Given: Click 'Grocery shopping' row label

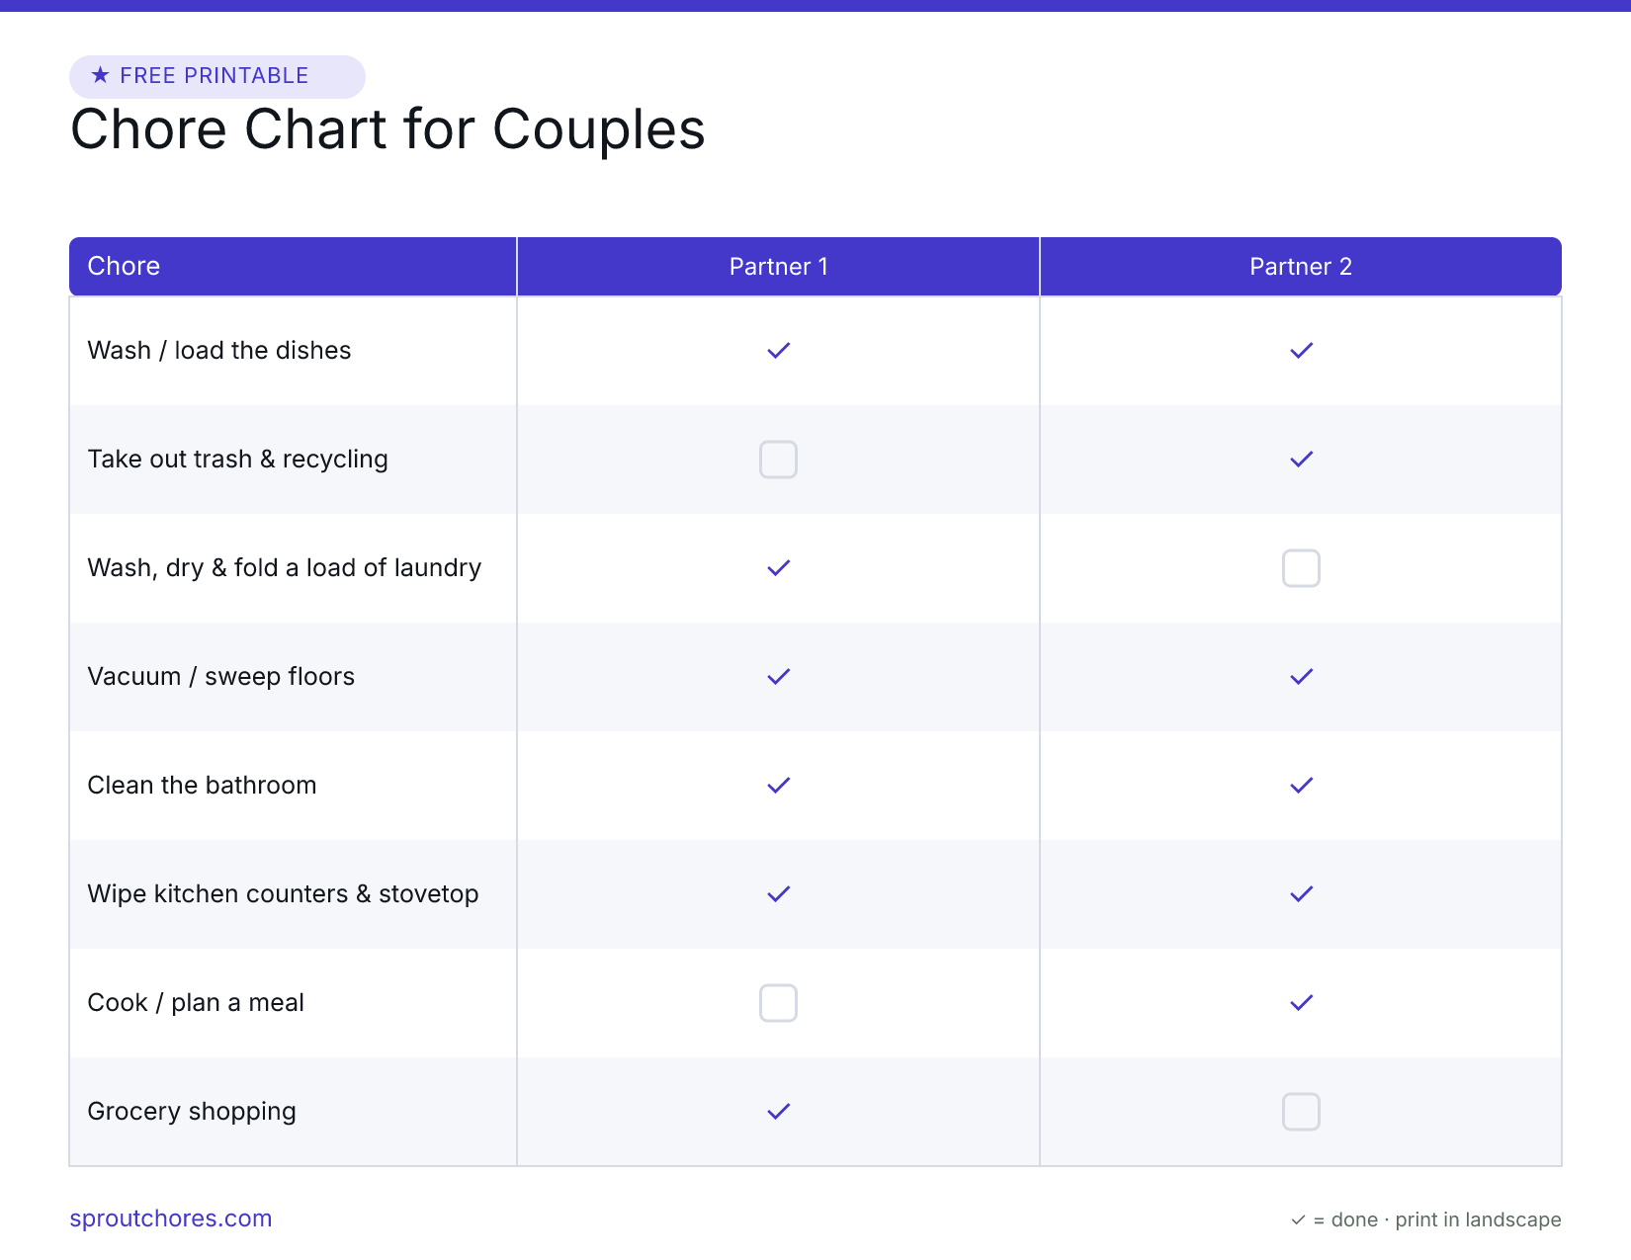Looking at the screenshot, I should [x=192, y=1112].
